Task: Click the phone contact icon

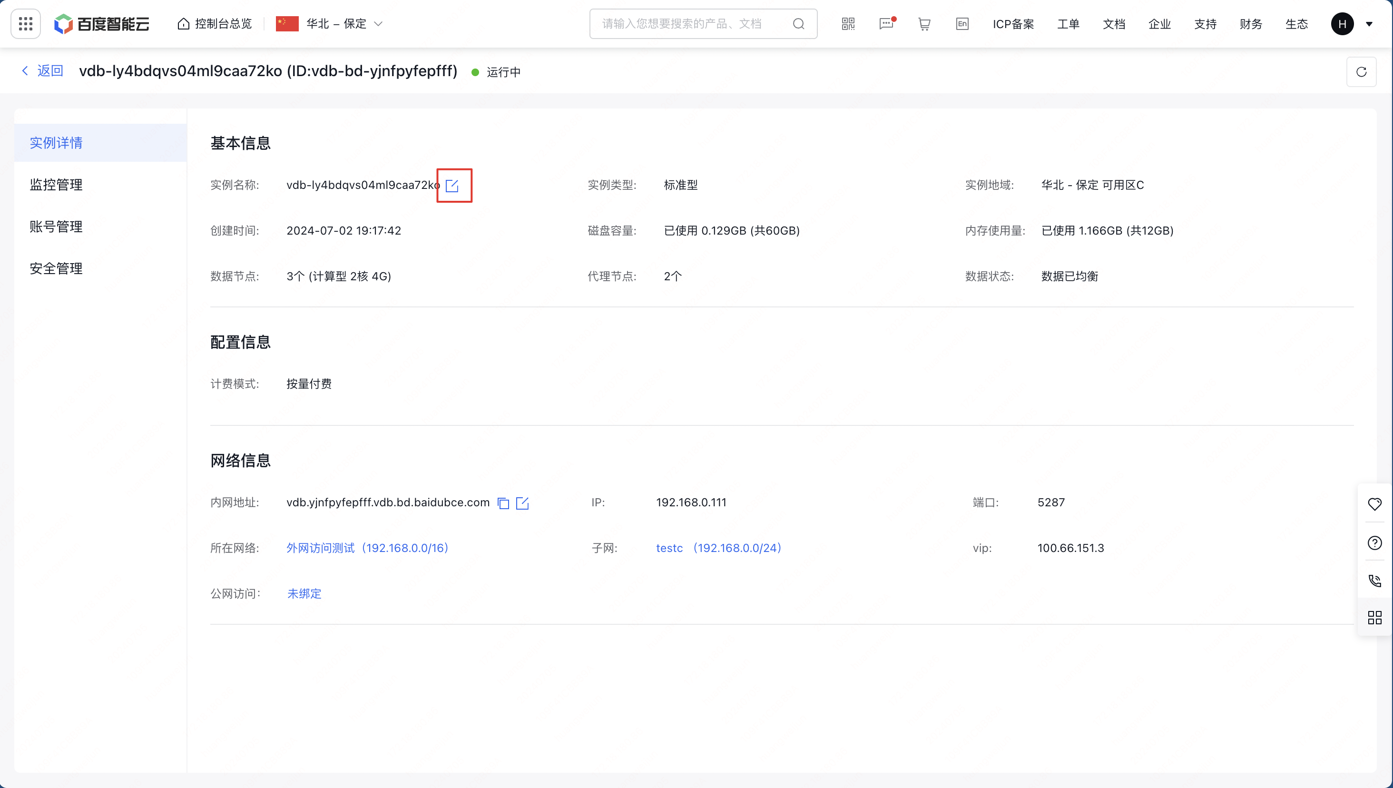Action: (x=1374, y=580)
